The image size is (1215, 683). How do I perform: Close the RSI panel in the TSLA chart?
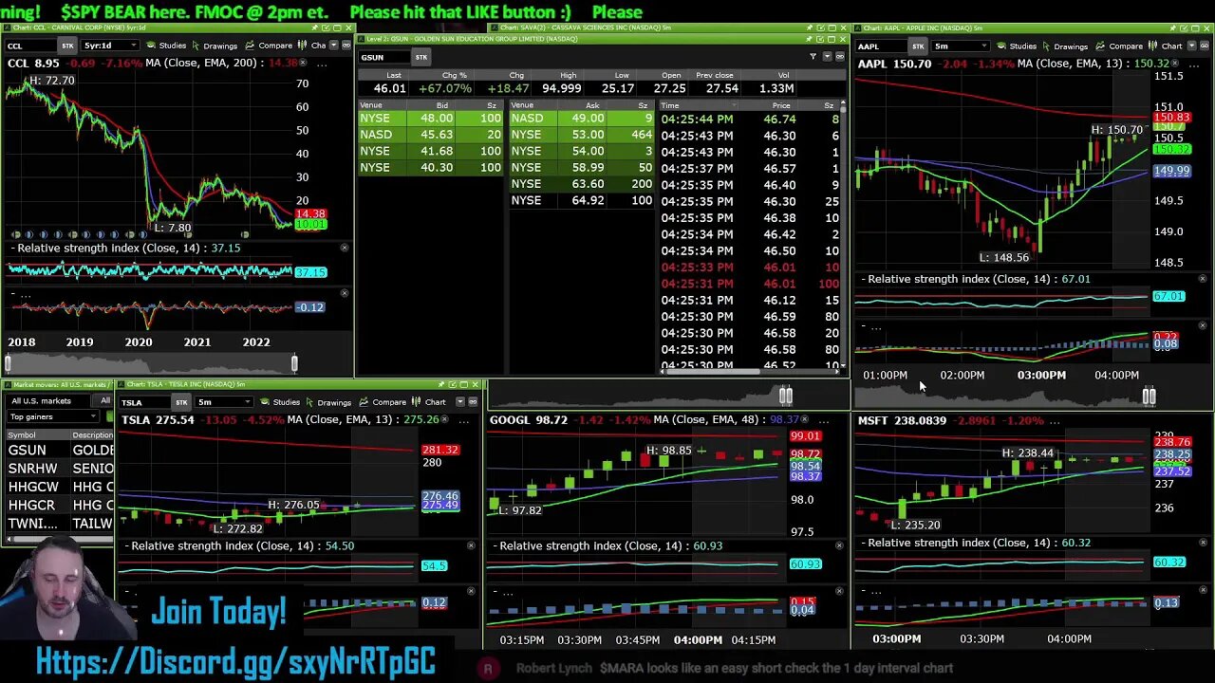[471, 545]
